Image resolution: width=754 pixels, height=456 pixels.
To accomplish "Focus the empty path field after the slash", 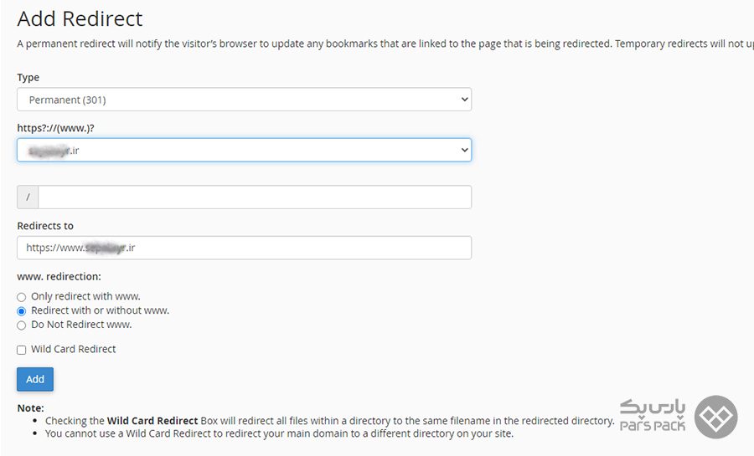I will (x=255, y=197).
